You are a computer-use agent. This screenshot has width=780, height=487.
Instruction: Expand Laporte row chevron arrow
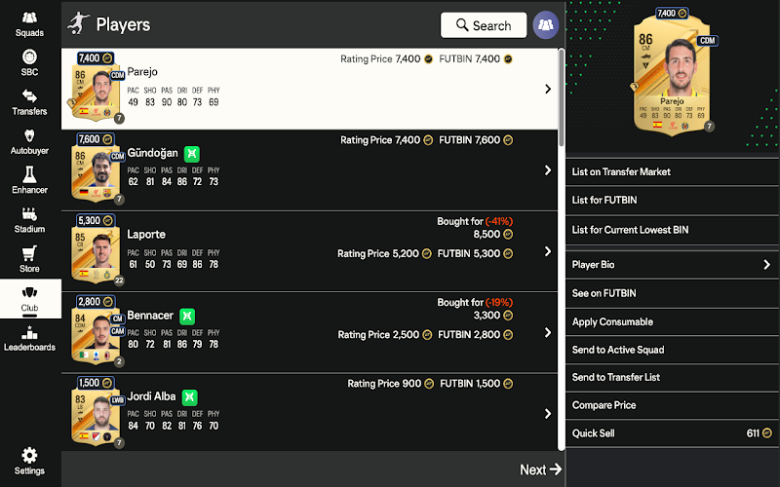tap(548, 251)
